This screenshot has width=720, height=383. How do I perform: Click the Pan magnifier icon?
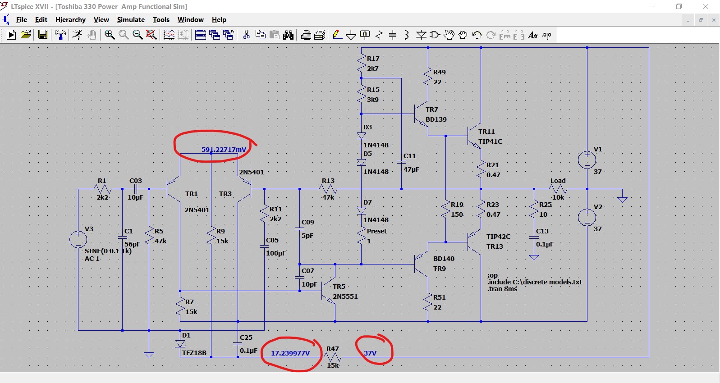pos(124,35)
